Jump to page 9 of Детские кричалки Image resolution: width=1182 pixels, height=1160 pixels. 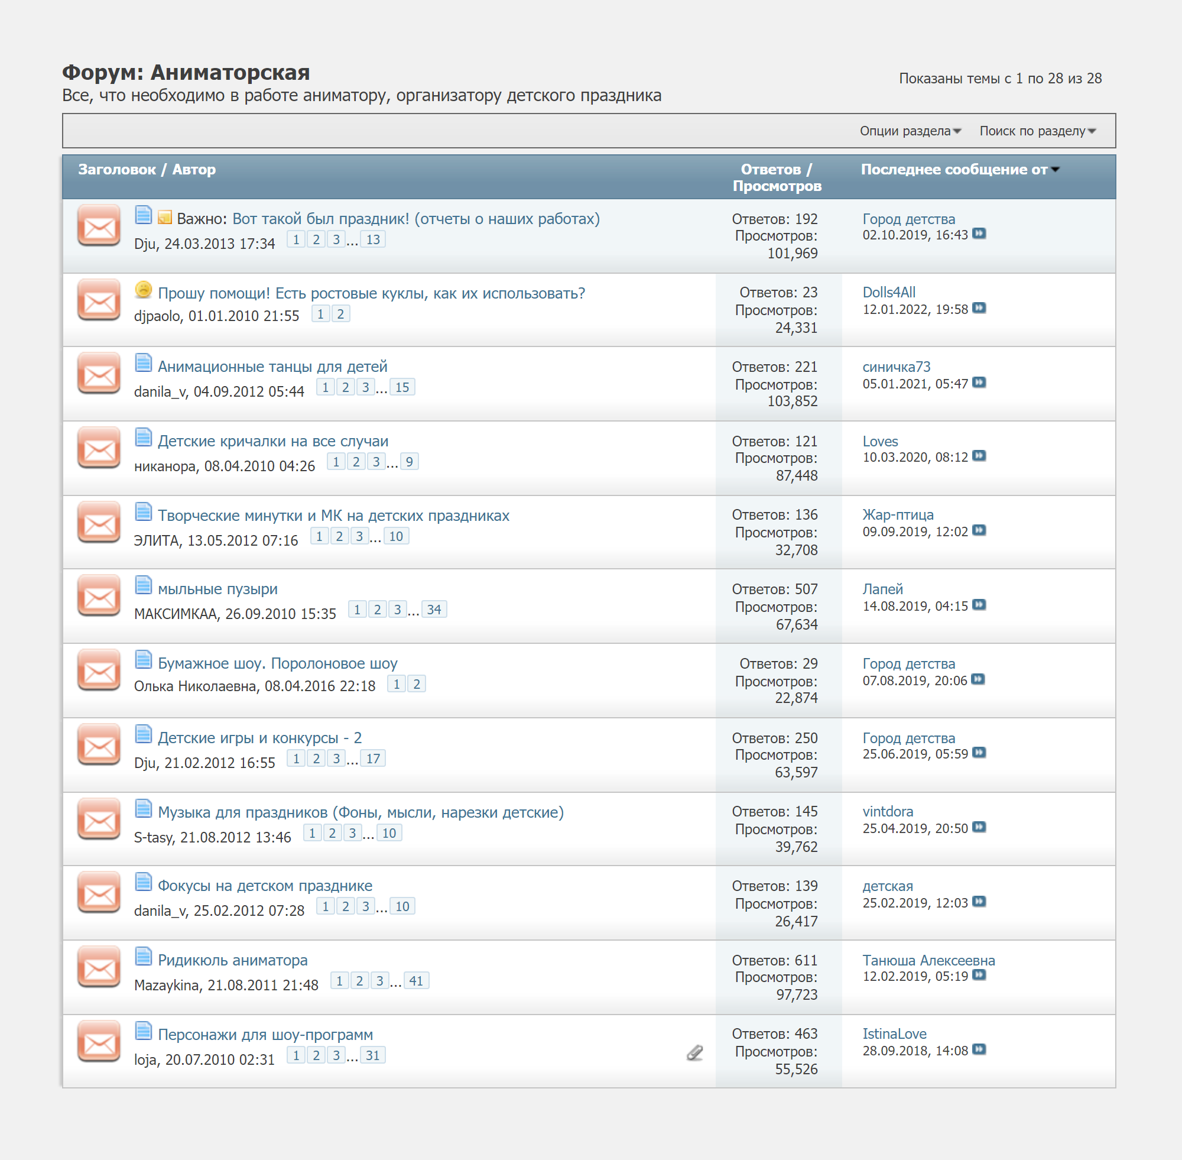click(409, 462)
